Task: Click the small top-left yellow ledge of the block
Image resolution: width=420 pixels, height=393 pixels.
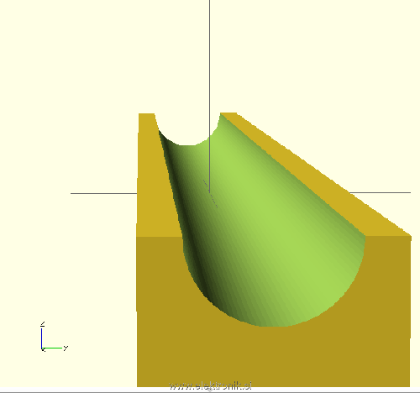Action: pos(147,118)
